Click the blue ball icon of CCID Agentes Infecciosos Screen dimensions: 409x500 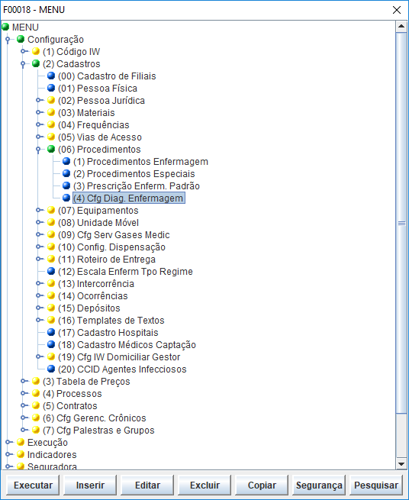[51, 369]
